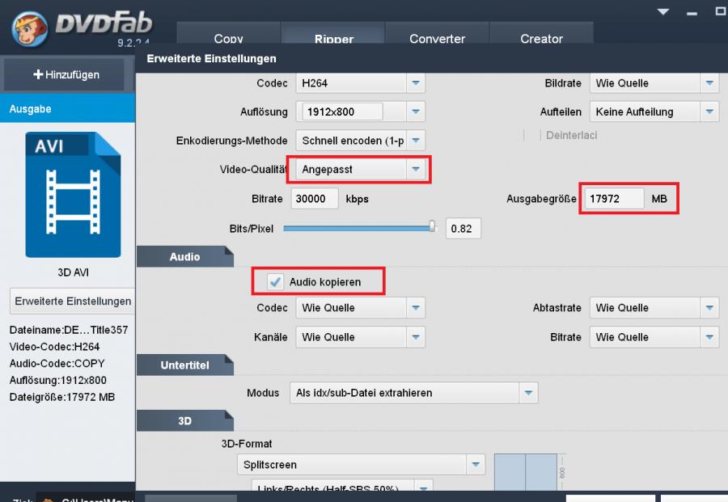
Task: Click the Audio-Codec:COPY text
Action: pyautogui.click(x=57, y=363)
